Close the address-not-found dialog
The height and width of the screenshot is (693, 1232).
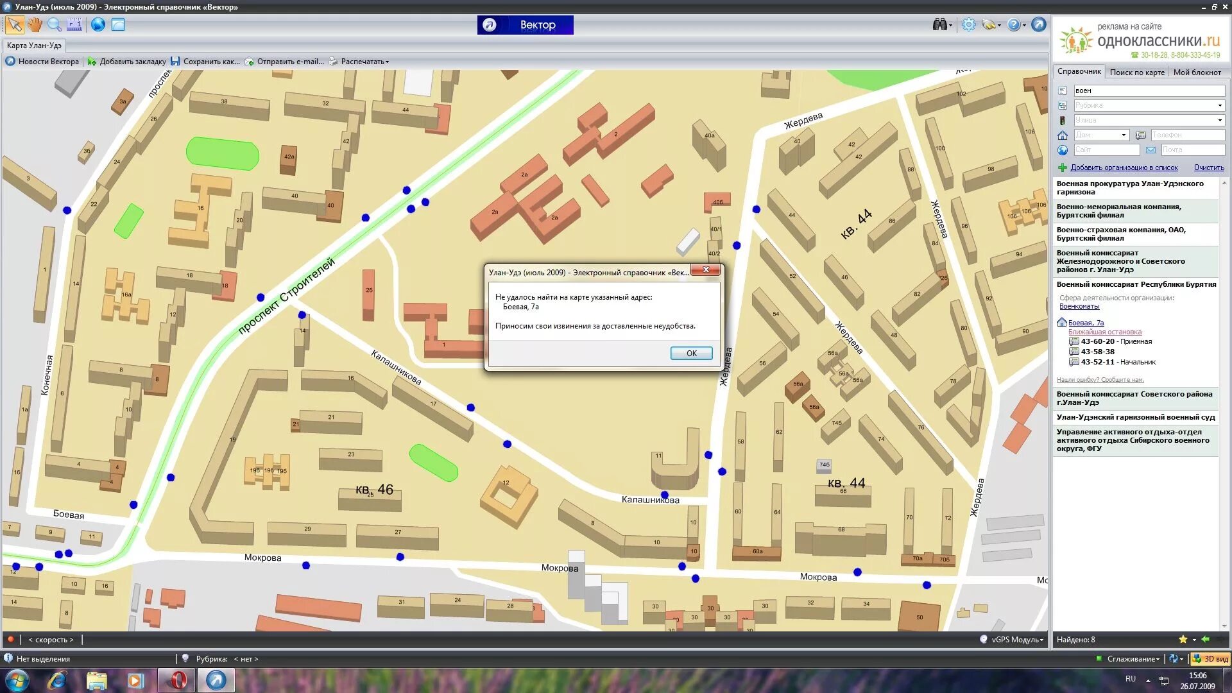coord(705,270)
